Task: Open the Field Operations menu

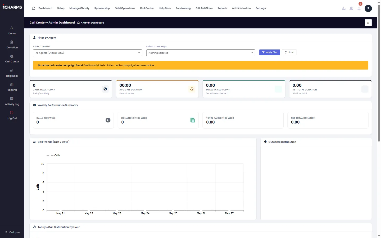Action: click(125, 8)
